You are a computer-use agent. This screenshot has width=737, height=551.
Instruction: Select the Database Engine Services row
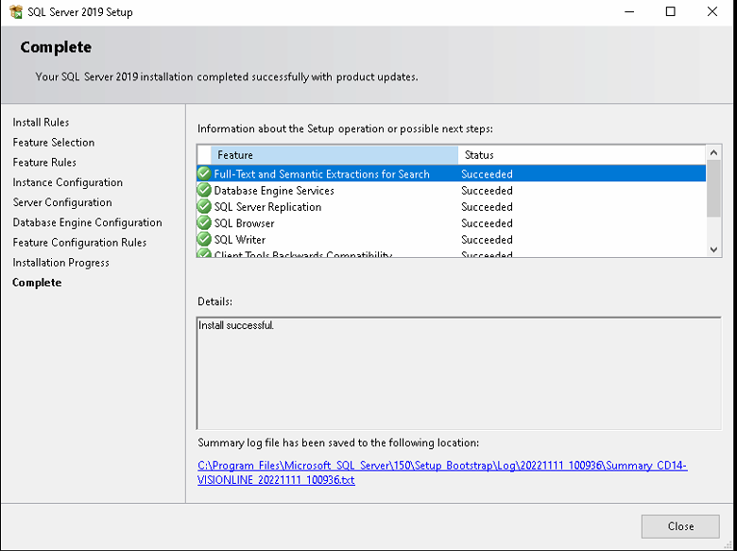[x=452, y=190]
